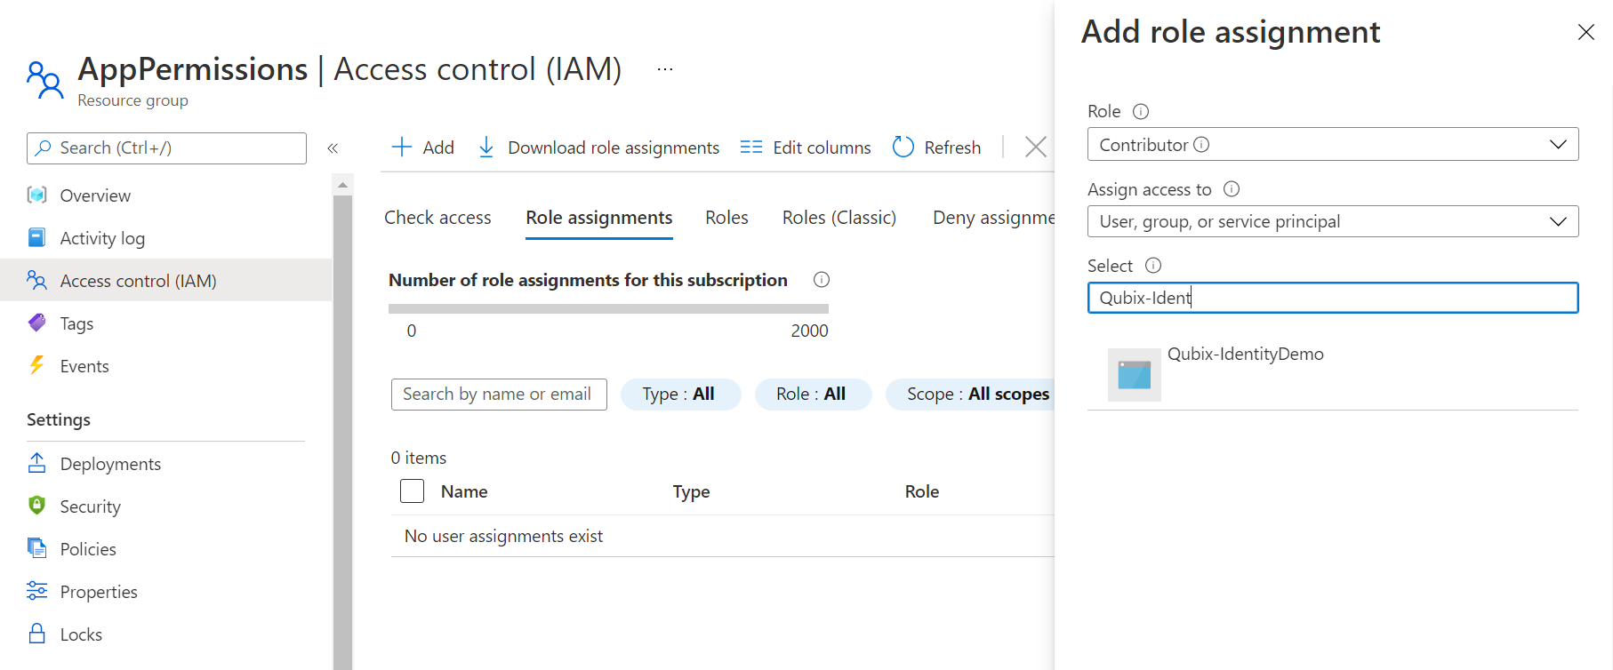Click info icon next to Select label
1613x670 pixels.
1153,265
